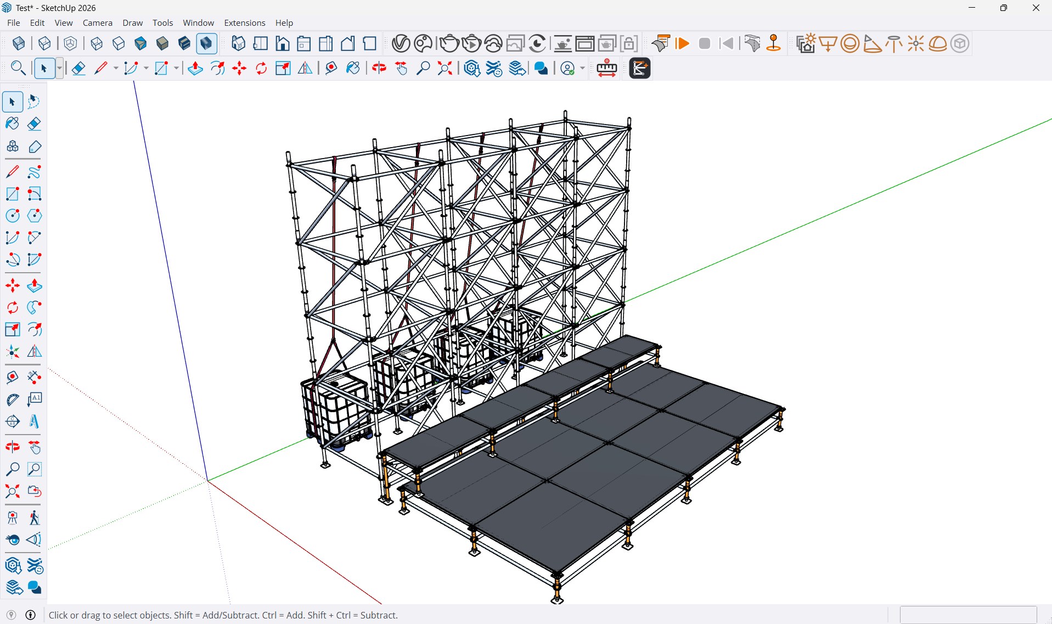Choose the Tag tool
1052x624 pixels.
[35, 147]
